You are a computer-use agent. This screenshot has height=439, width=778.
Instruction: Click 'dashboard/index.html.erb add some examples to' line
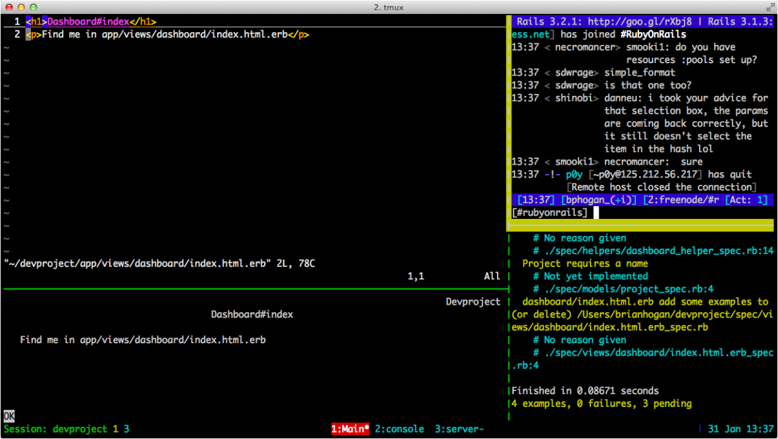point(645,301)
